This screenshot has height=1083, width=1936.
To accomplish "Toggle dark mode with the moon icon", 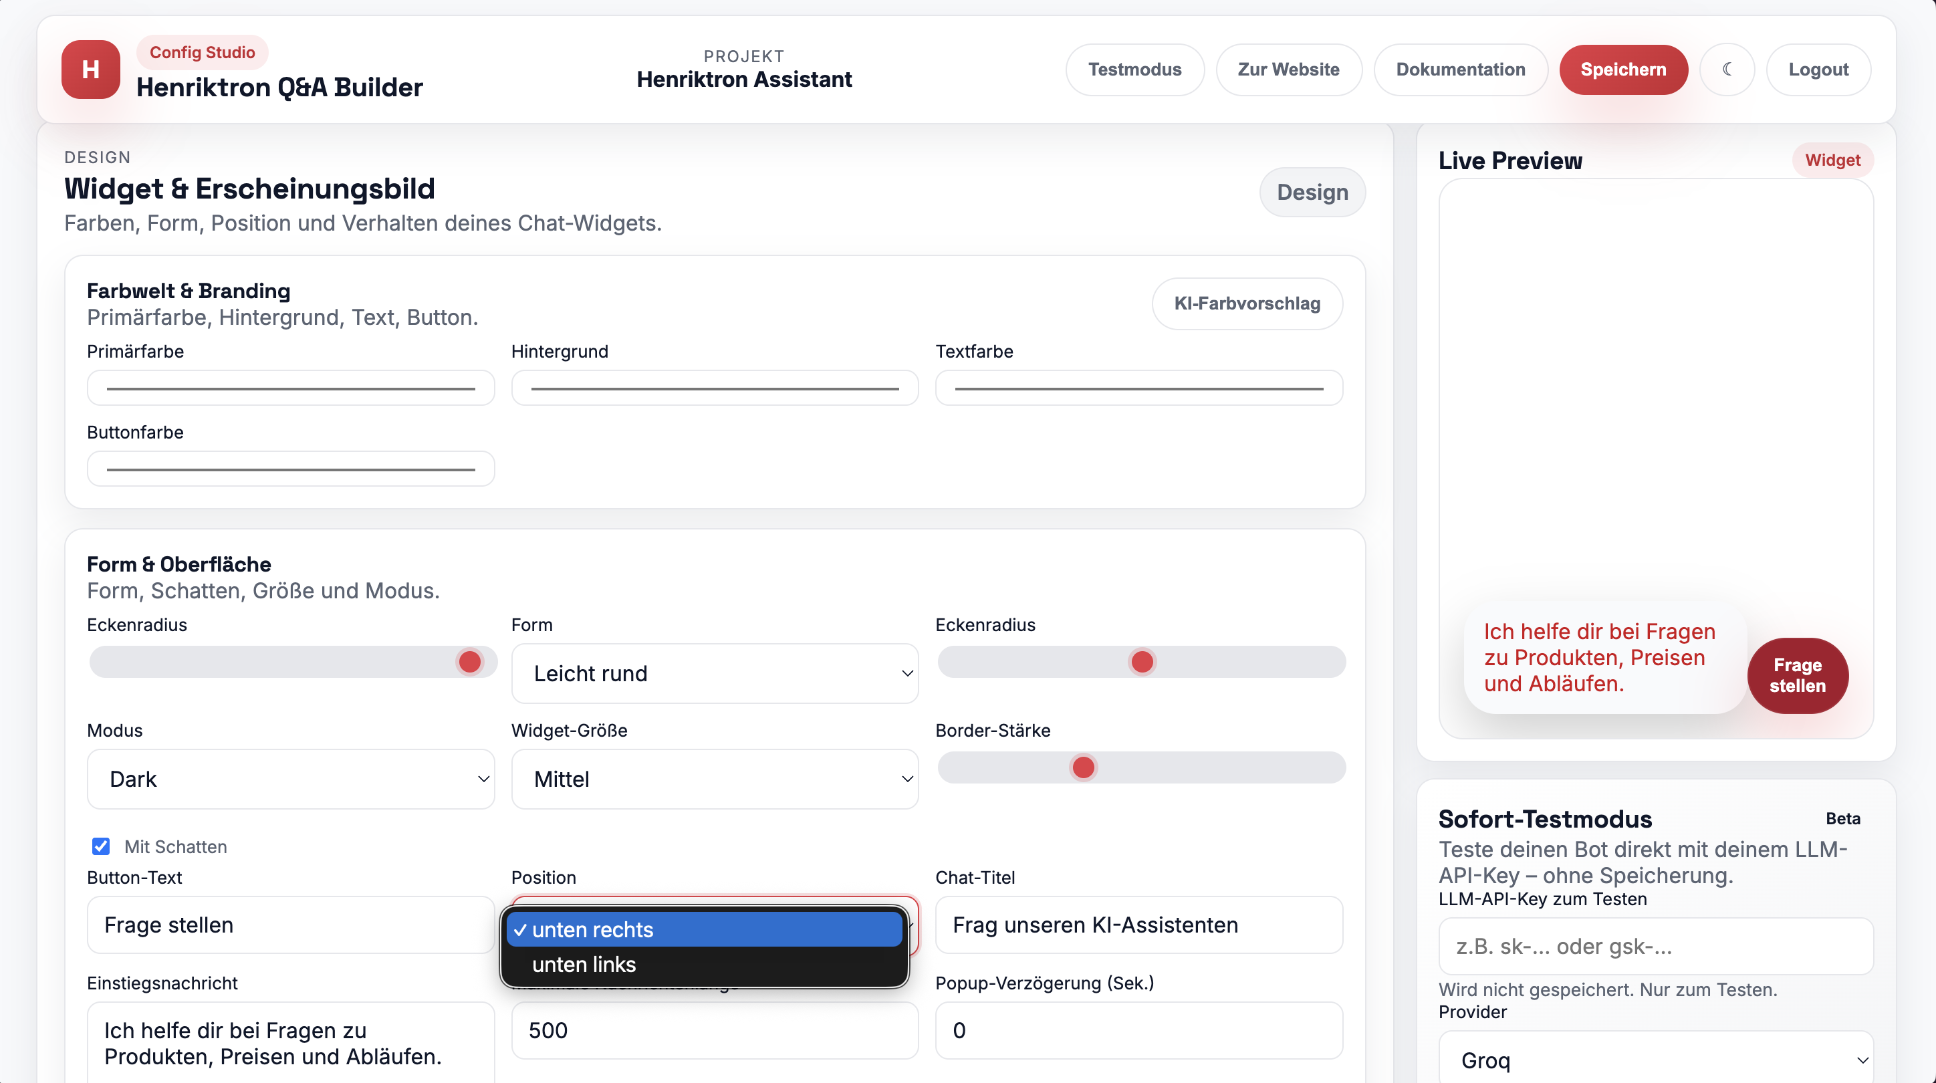I will 1728,69.
